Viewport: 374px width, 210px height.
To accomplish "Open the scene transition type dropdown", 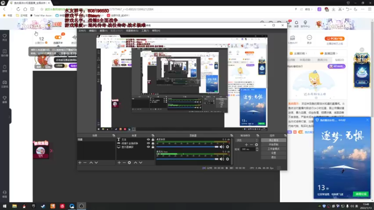I will pos(246,140).
